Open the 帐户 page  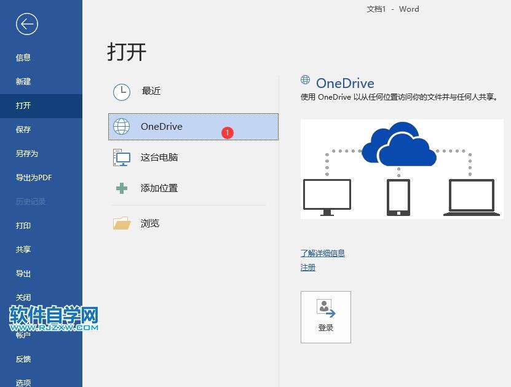tap(23, 335)
